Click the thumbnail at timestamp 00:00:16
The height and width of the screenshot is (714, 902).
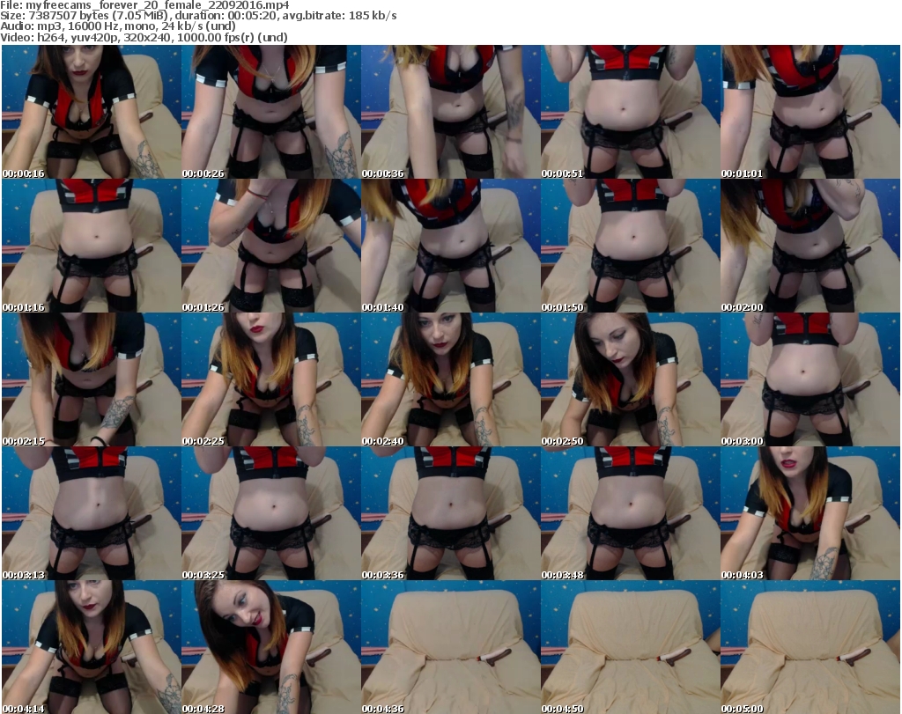pos(91,112)
